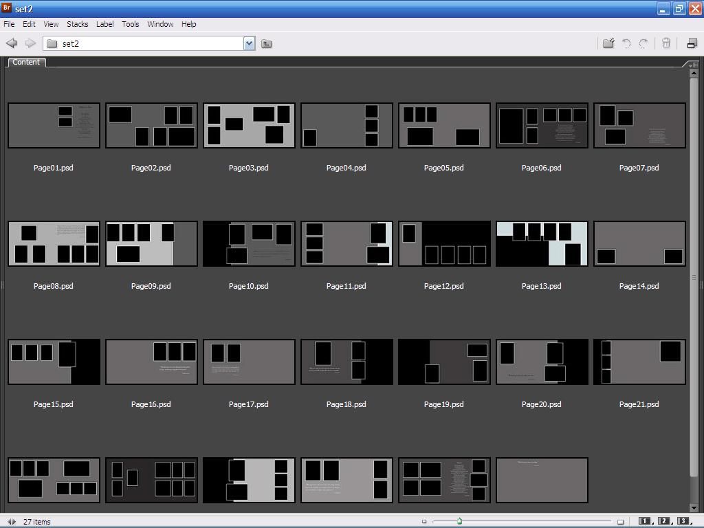
Task: Go forward with the right arrow button
Action: pos(30,43)
